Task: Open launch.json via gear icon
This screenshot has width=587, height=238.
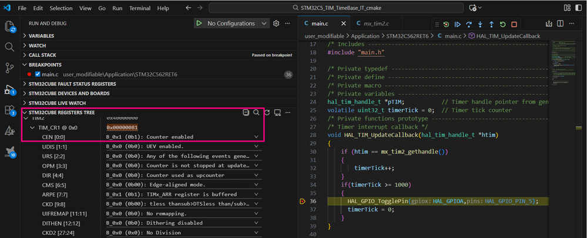Action: (x=276, y=23)
